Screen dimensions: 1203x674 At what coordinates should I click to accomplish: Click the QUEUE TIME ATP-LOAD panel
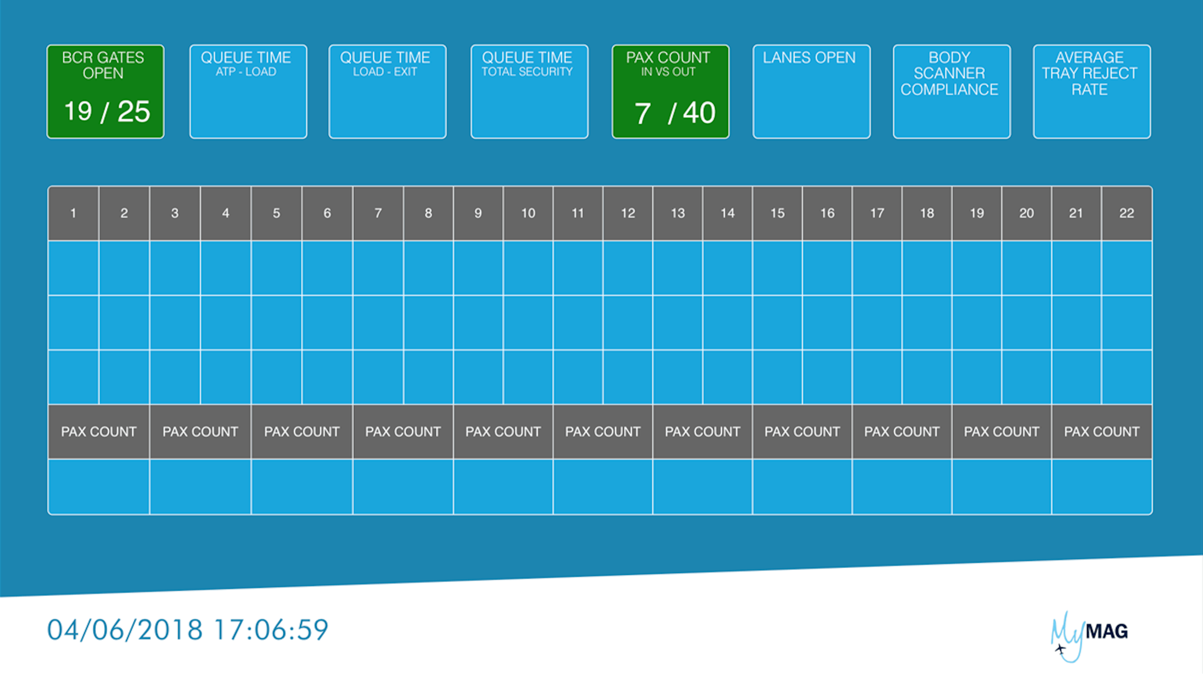point(246,90)
